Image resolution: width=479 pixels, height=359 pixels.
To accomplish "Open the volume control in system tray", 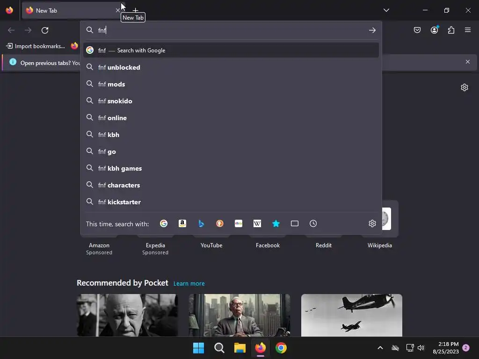I will point(421,348).
